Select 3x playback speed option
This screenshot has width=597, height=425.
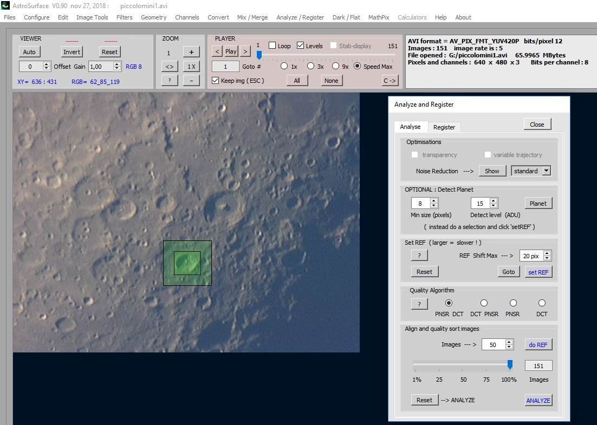(310, 66)
